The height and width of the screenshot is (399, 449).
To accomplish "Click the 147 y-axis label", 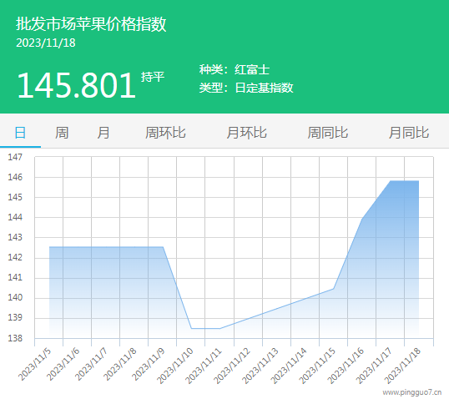I will click(x=15, y=157).
